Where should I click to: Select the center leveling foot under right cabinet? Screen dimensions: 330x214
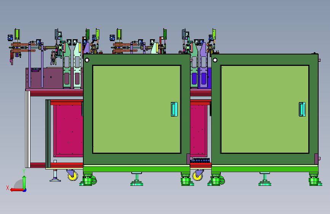pyautogui.click(x=265, y=179)
